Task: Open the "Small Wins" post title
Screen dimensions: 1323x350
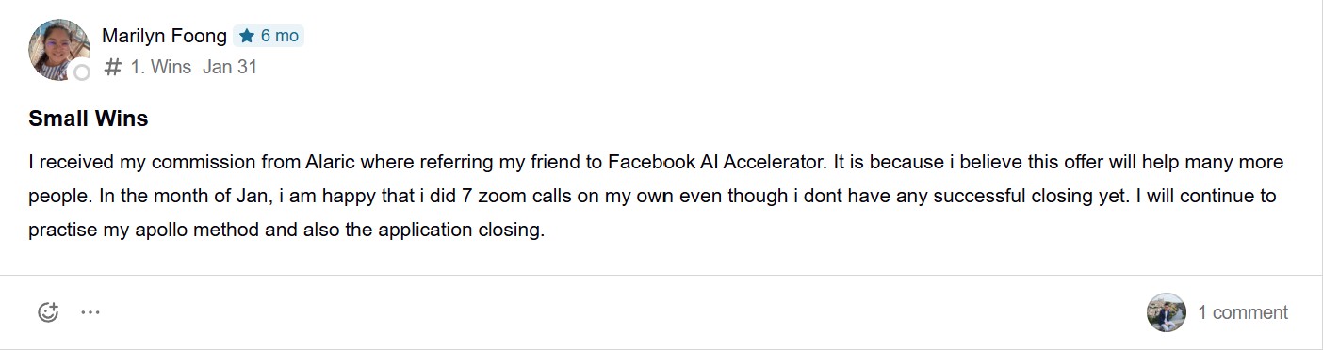Action: click(89, 119)
